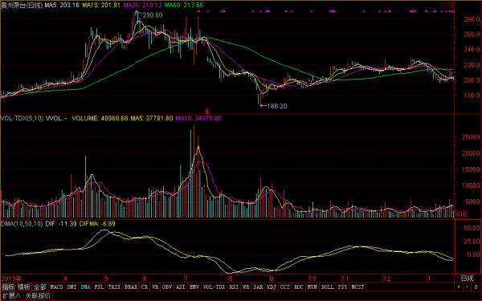Select the KDJ indicator tab
482x301 pixels.
(x=272, y=287)
